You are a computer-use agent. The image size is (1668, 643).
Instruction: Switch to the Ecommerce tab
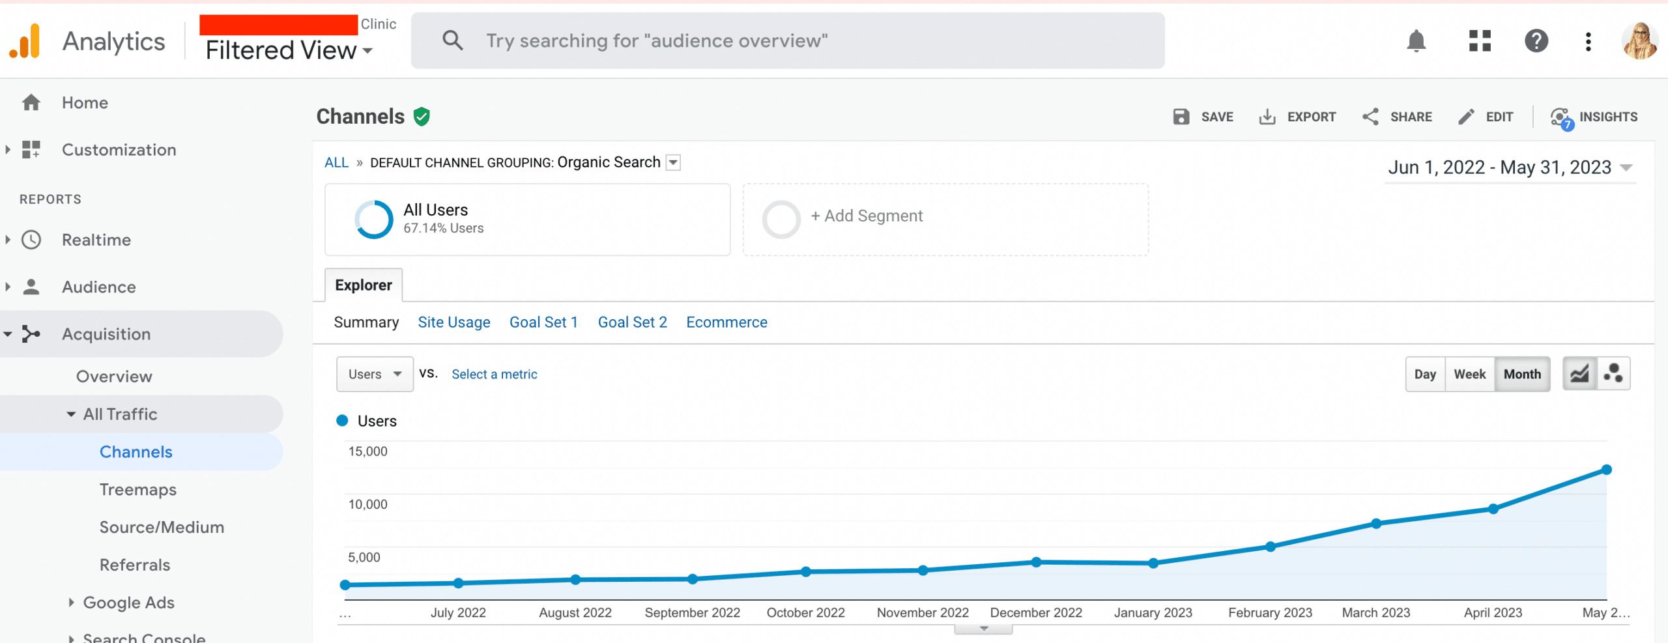coord(726,322)
